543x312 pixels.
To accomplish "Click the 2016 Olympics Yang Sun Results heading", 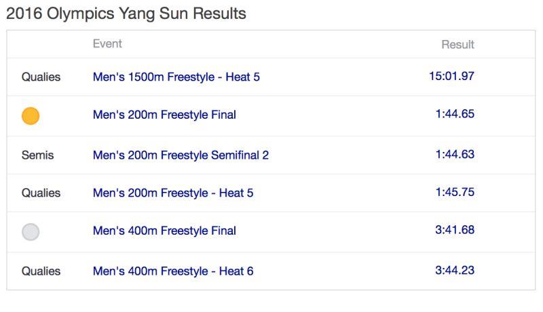I will 126,14.
